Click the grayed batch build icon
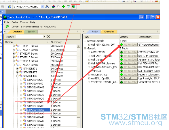The width and height of the screenshot is (169, 130). 3,7
